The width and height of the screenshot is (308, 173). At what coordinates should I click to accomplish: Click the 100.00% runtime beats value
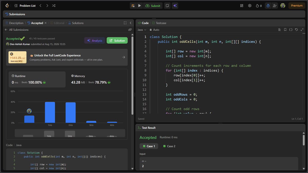click(36, 82)
